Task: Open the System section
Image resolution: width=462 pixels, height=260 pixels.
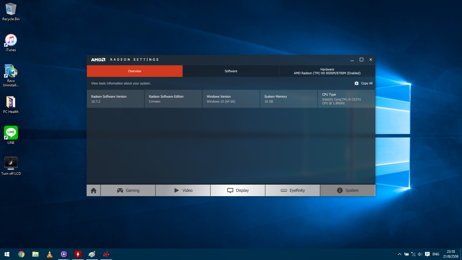Action: 348,190
